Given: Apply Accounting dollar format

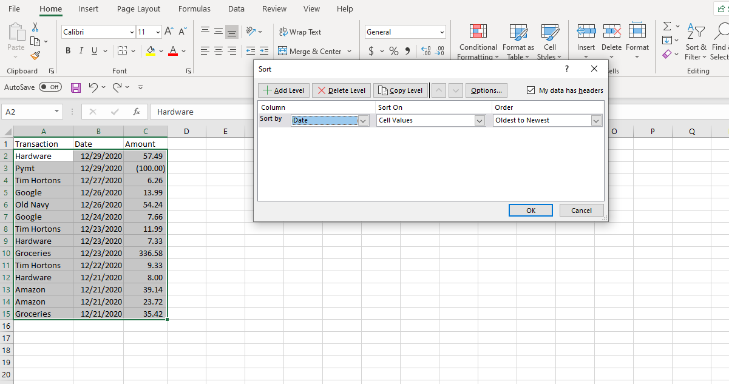Looking at the screenshot, I should pyautogui.click(x=371, y=51).
